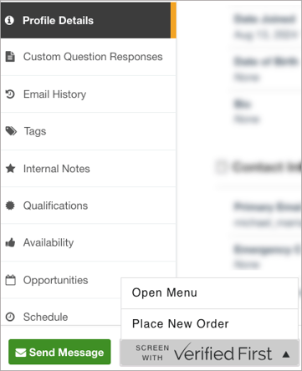Viewport: 302px width, 371px height.
Task: Click the info icon beside Profile Details
Action: click(x=9, y=20)
